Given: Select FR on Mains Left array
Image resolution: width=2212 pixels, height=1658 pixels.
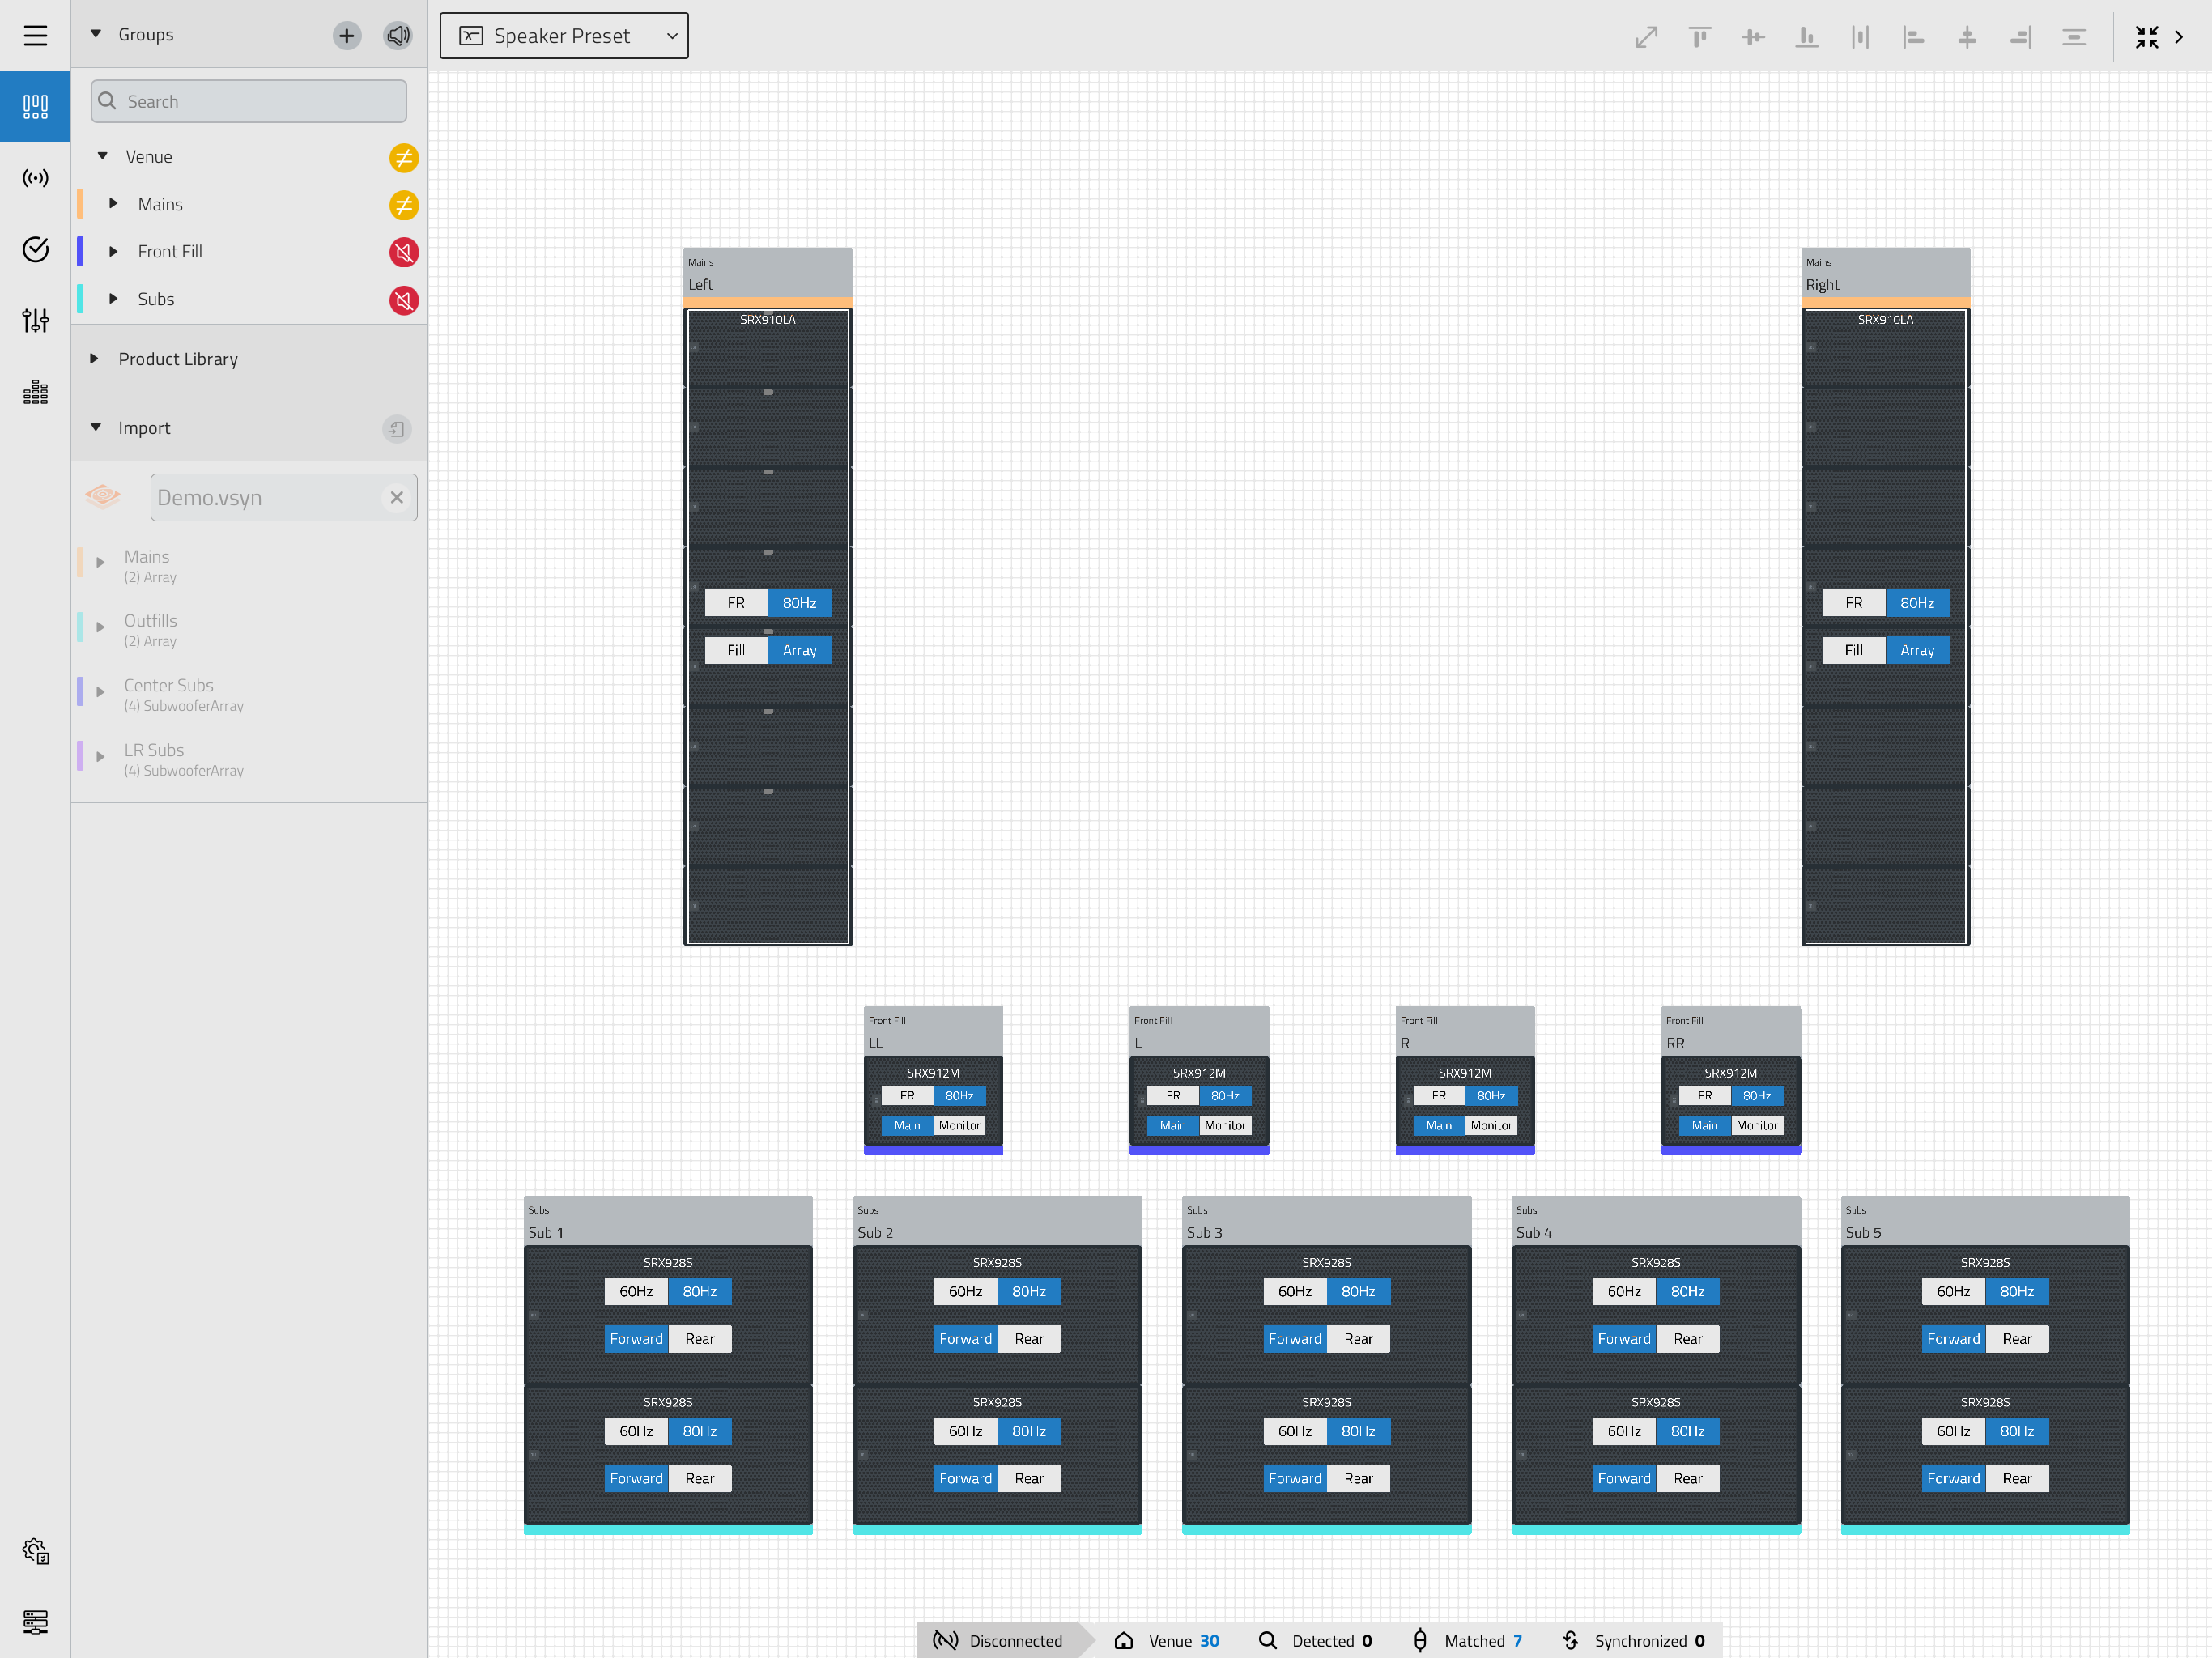Looking at the screenshot, I should (x=736, y=603).
